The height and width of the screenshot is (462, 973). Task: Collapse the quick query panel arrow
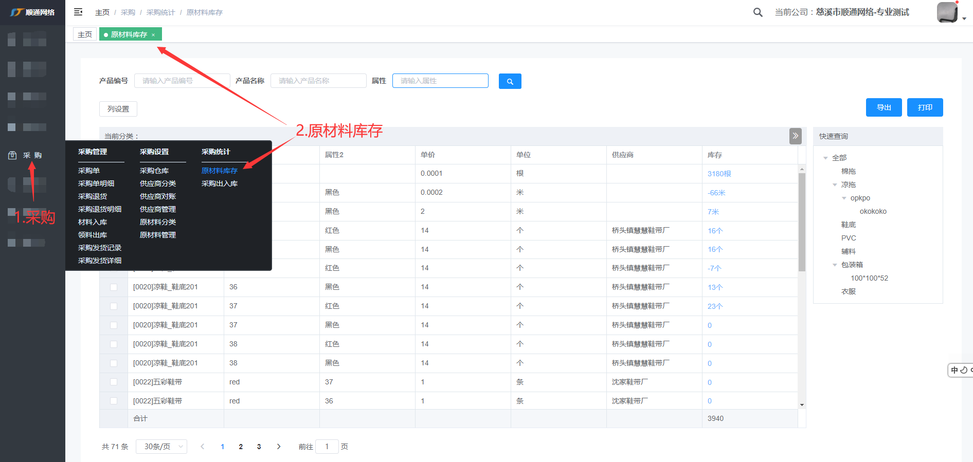tap(795, 136)
